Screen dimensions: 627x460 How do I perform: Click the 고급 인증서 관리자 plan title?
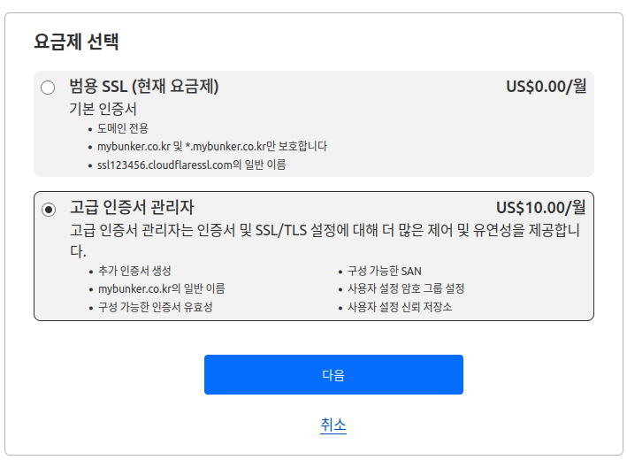pos(132,207)
